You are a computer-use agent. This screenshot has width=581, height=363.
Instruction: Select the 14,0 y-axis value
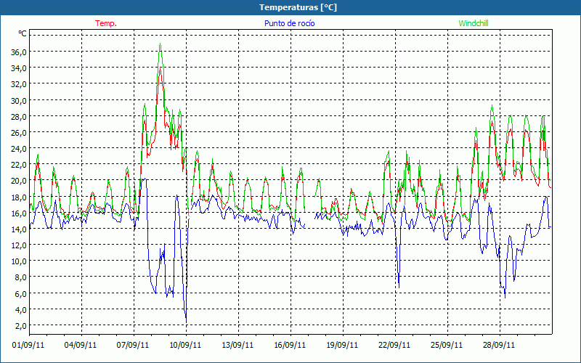pyautogui.click(x=19, y=229)
